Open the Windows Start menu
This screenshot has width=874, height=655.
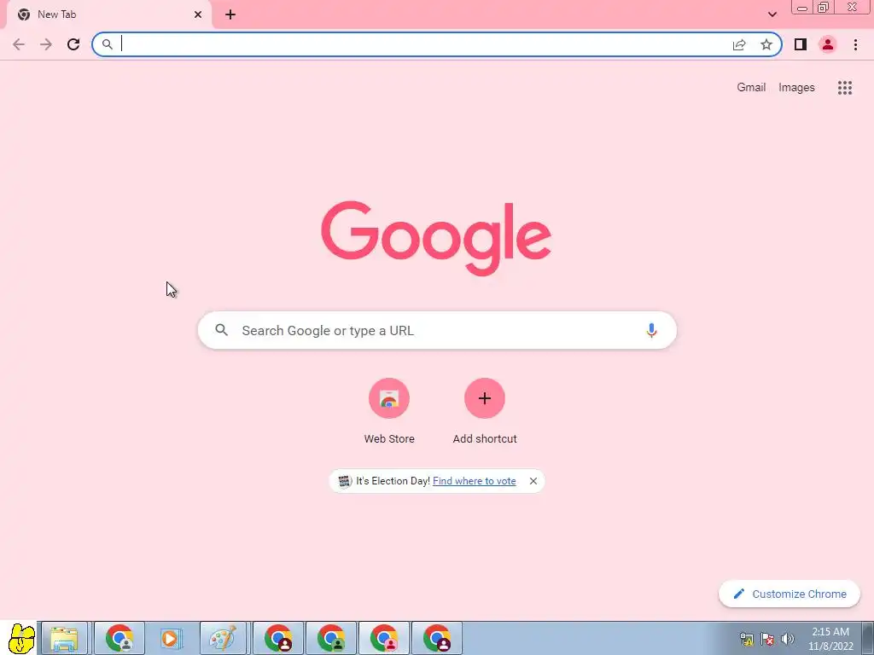[x=21, y=638]
